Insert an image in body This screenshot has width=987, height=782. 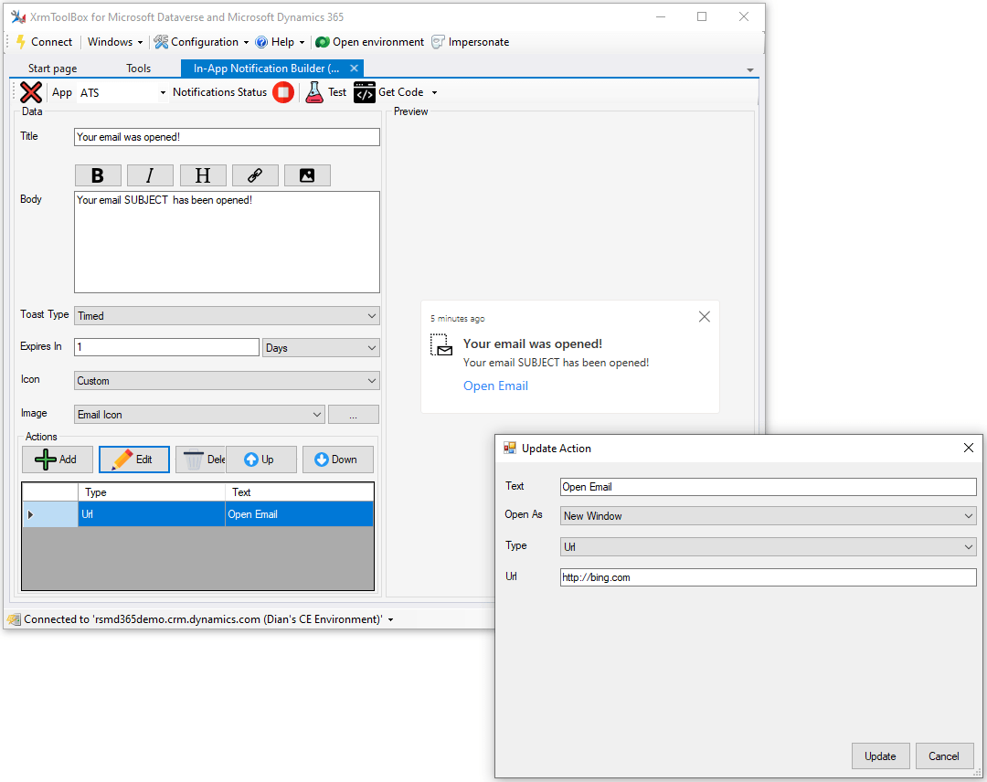tap(307, 175)
